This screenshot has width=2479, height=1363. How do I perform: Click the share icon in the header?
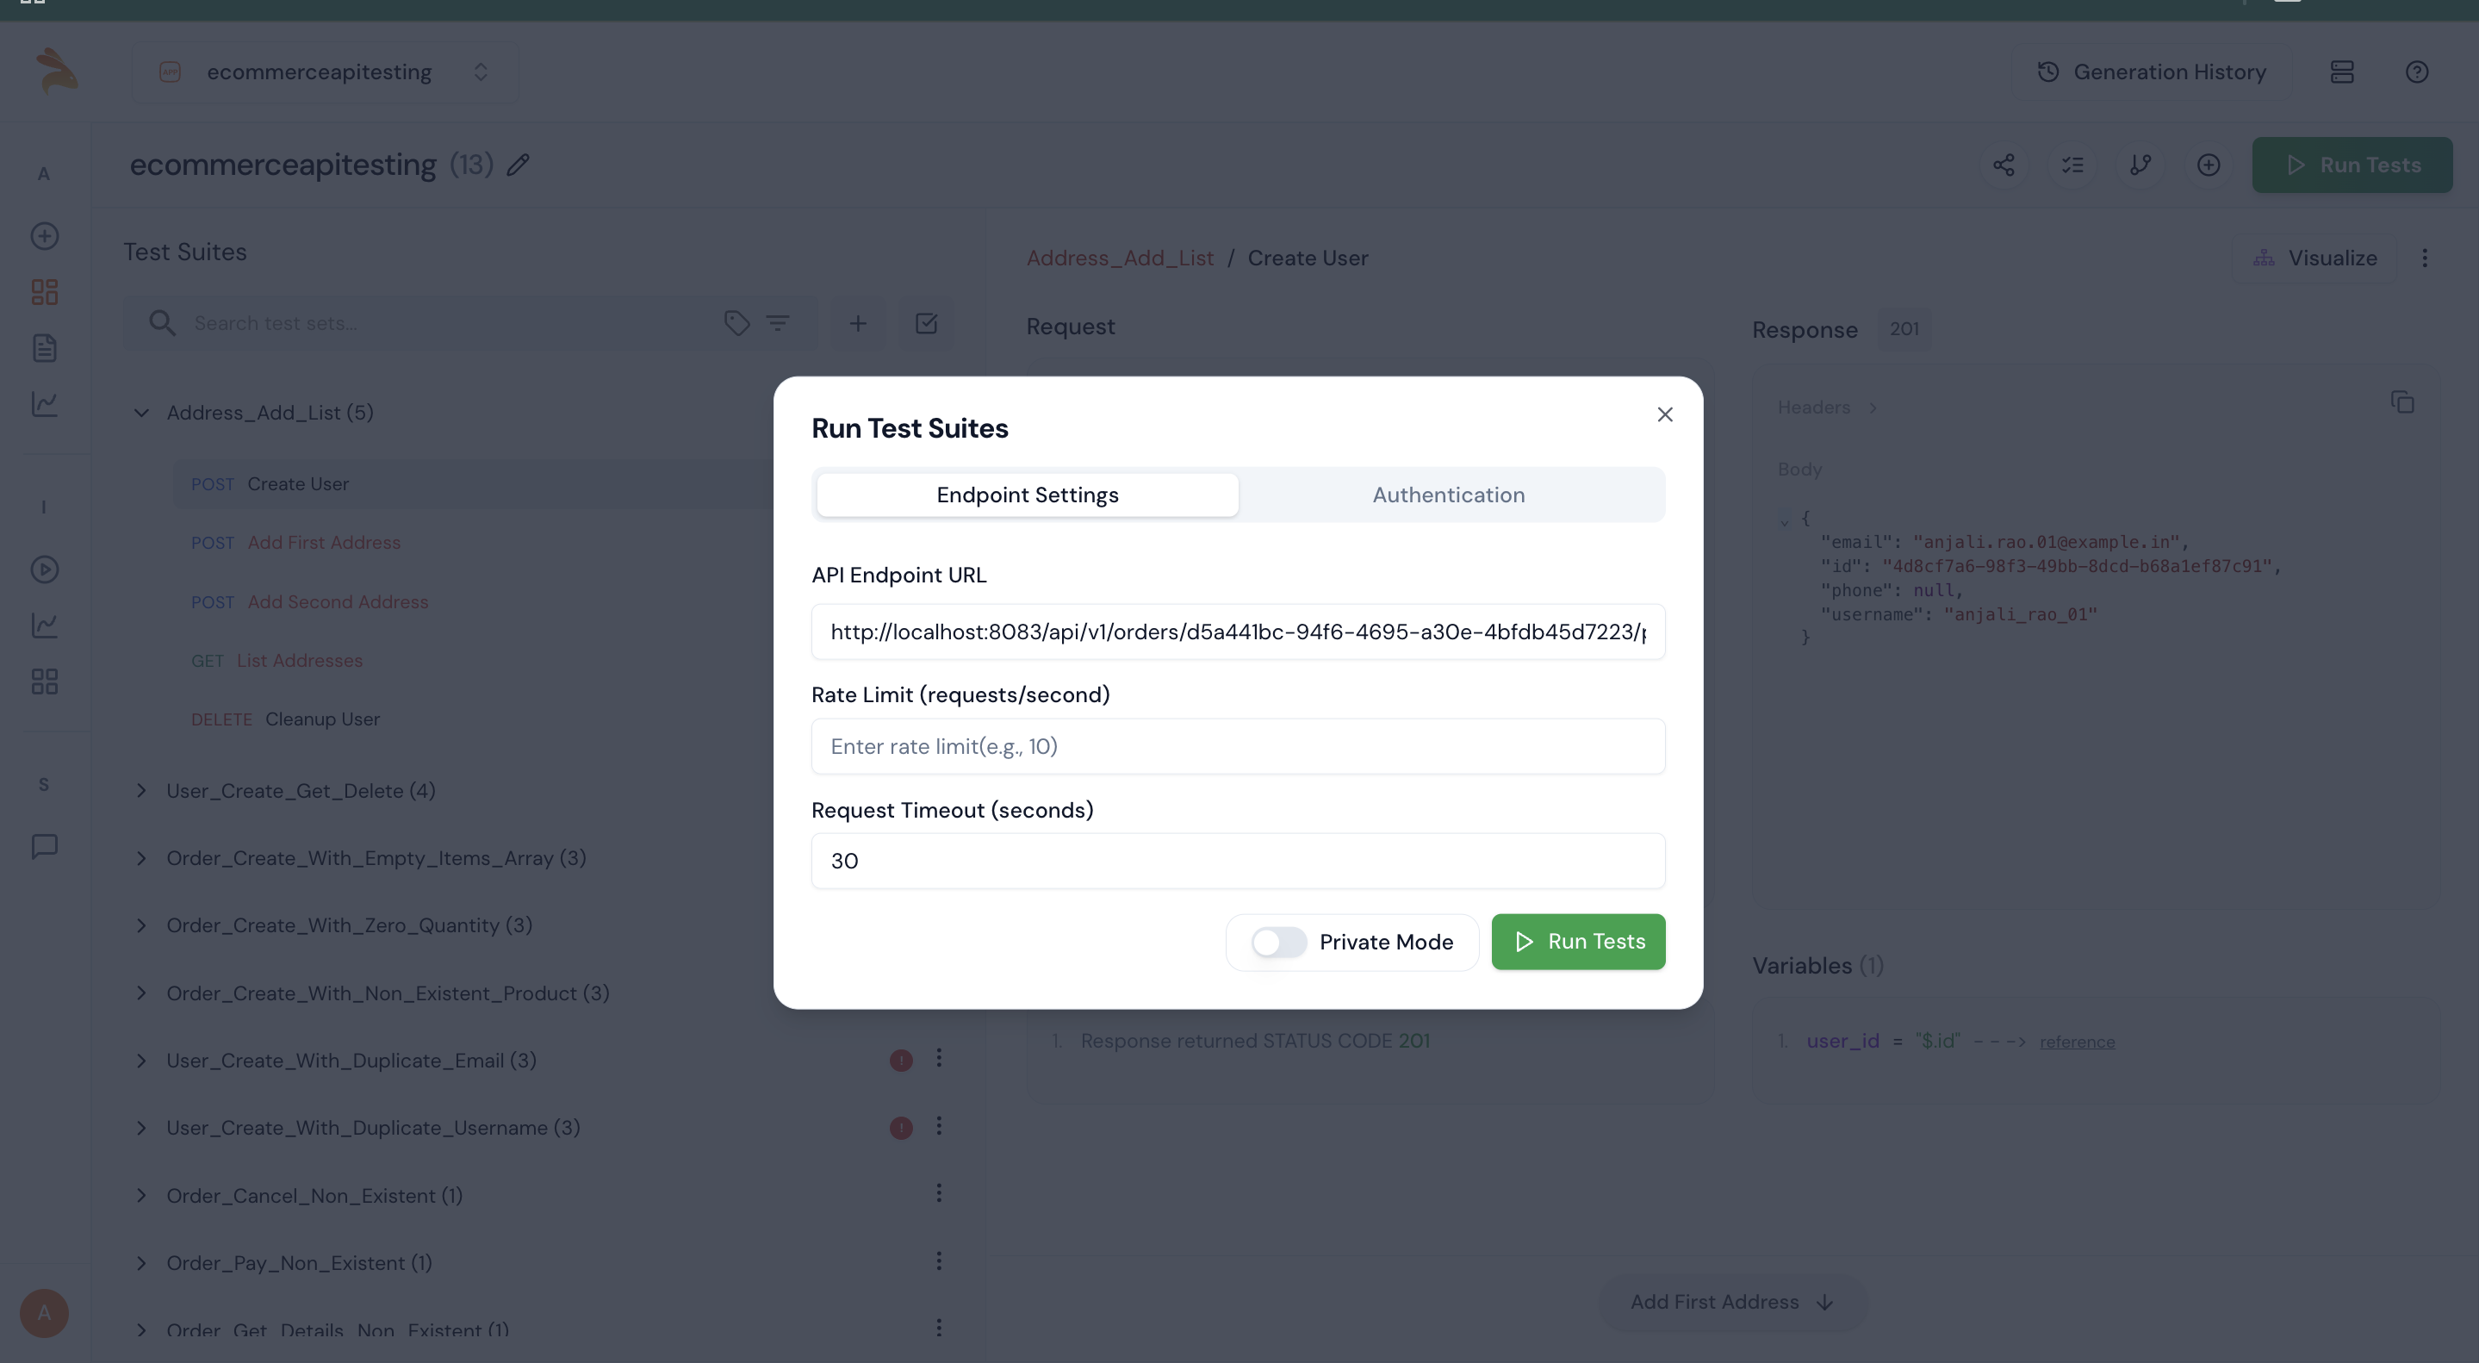pos(2004,165)
